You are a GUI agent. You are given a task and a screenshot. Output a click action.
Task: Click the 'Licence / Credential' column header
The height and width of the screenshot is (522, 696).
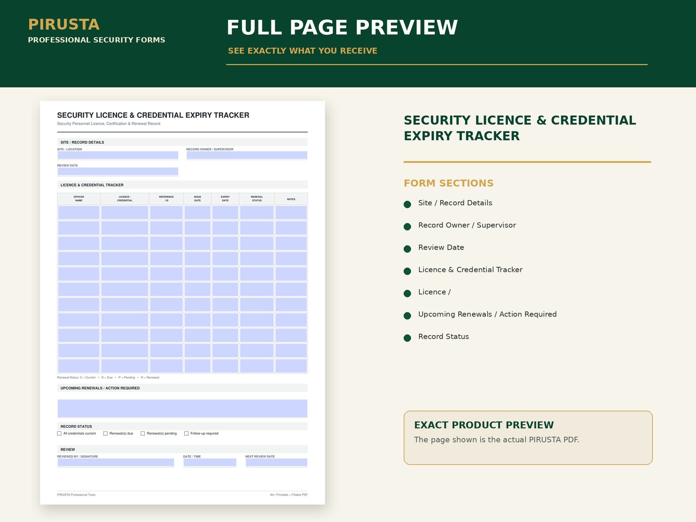pos(125,199)
